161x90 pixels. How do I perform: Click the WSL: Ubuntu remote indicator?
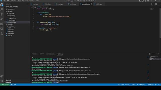point(5,84)
